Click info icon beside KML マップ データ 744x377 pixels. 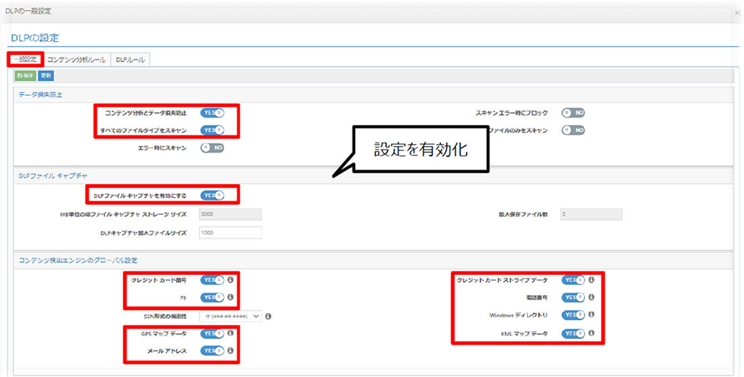[592, 333]
